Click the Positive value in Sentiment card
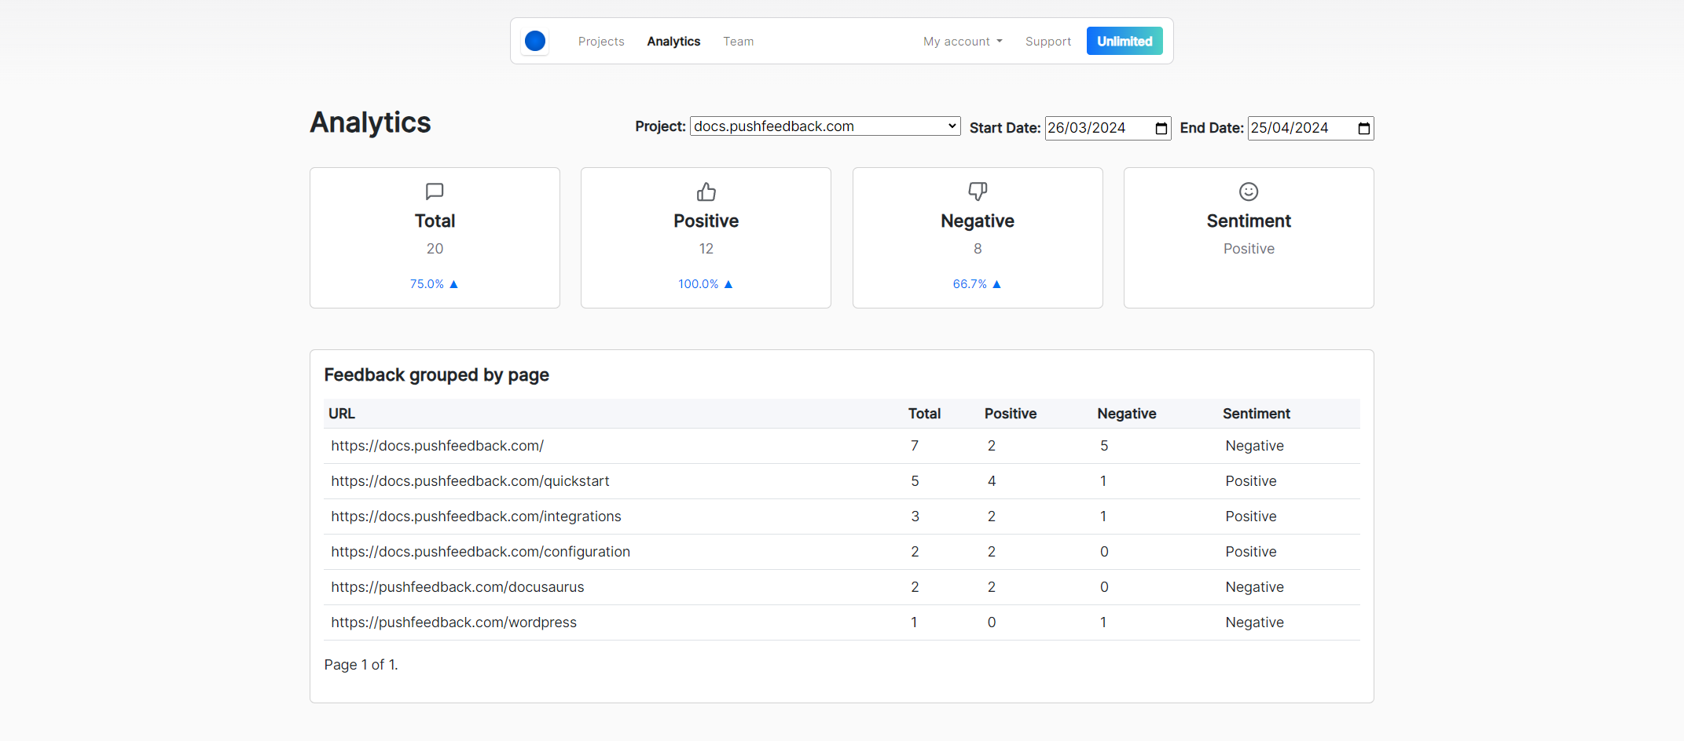The width and height of the screenshot is (1684, 741). tap(1249, 249)
